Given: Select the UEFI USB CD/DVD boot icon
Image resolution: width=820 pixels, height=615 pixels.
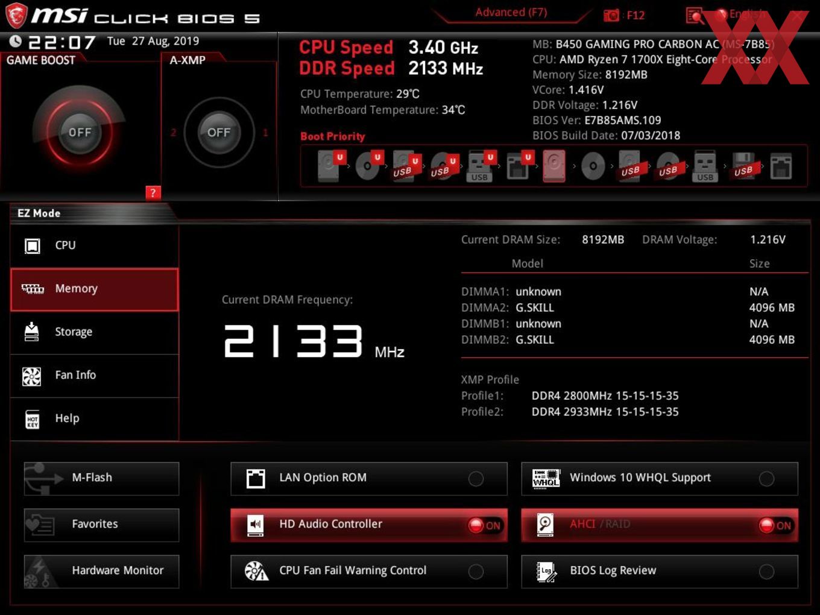Looking at the screenshot, I should coord(443,166).
